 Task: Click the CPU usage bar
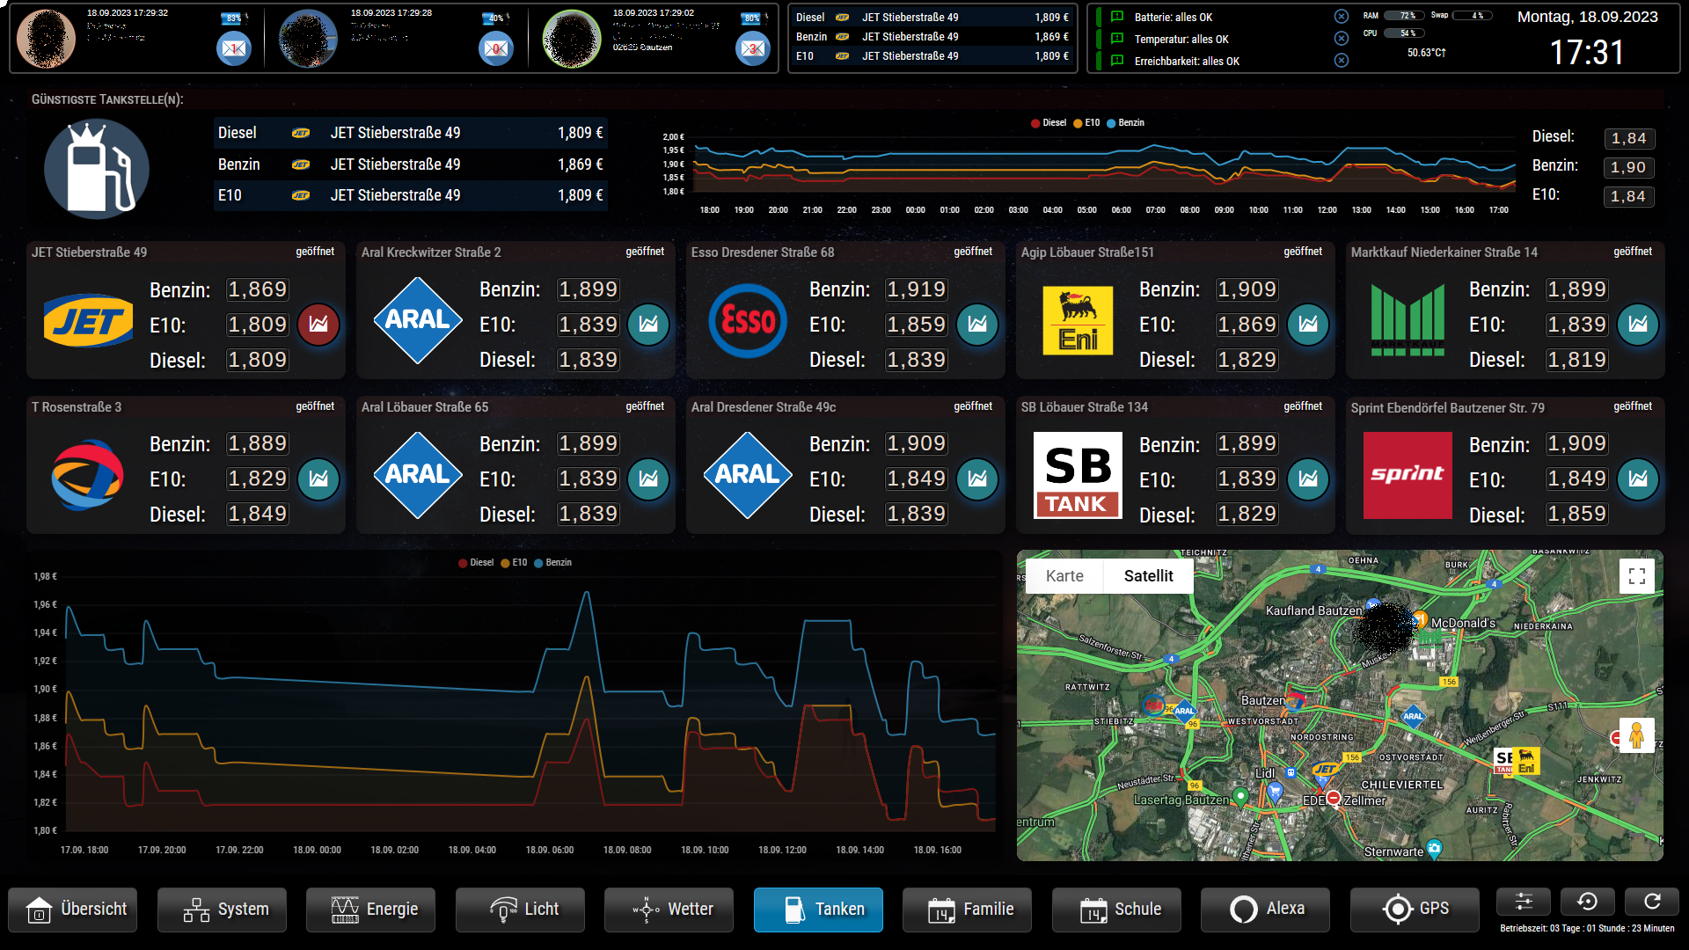pos(1404,33)
